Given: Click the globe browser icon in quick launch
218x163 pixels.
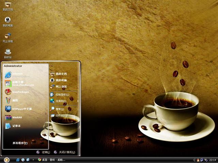Looking at the screenshot, I should pos(23,160).
